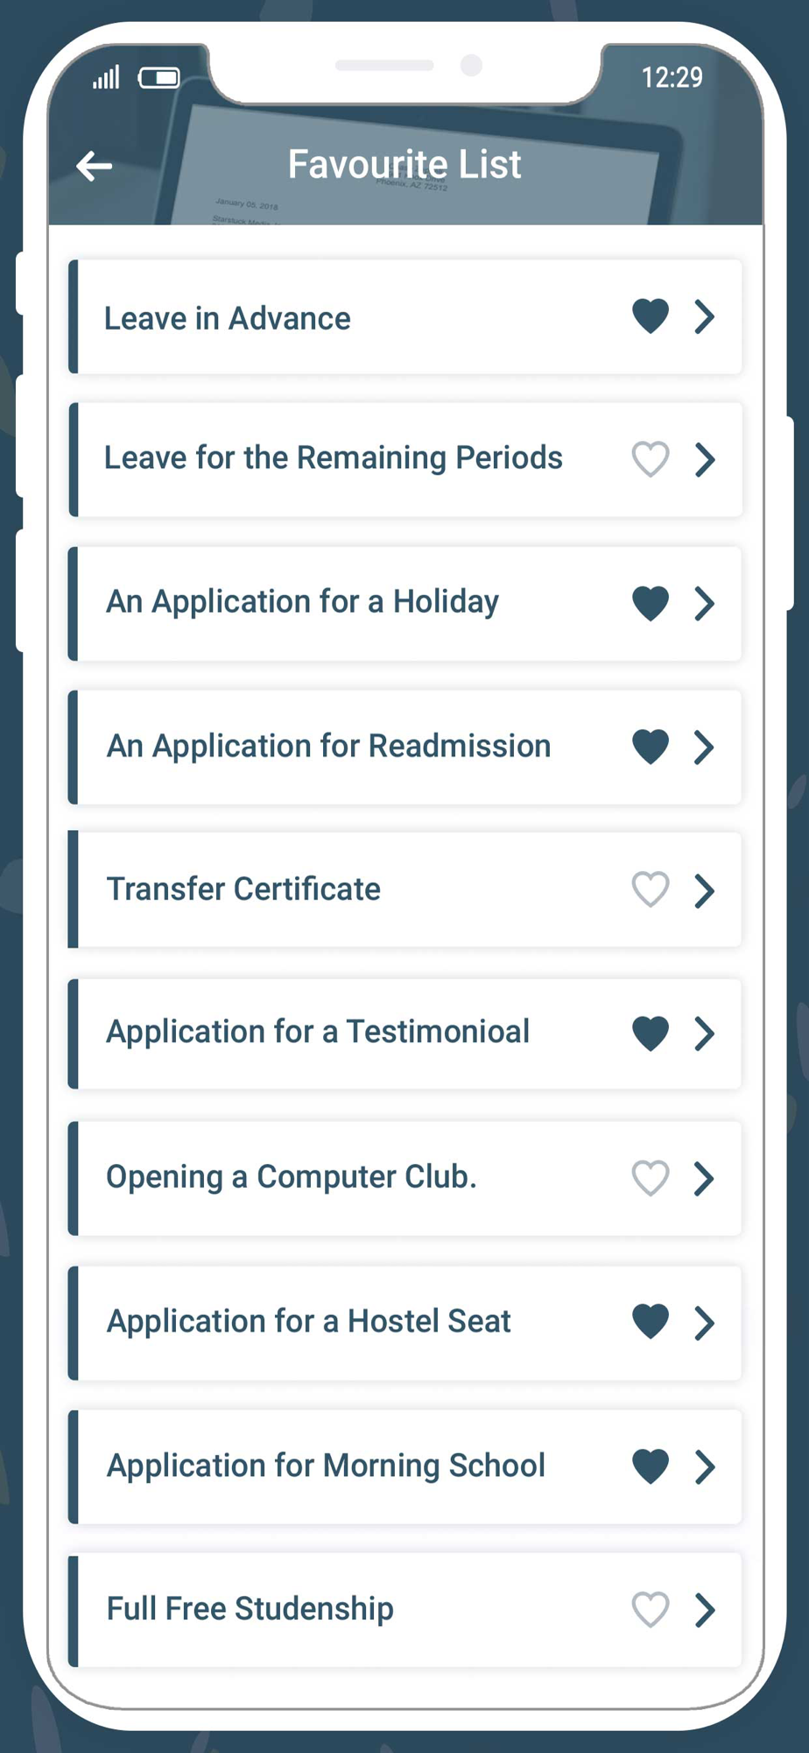The image size is (809, 1753).
Task: Open Opening a Computer Club text
Action: (x=292, y=1177)
